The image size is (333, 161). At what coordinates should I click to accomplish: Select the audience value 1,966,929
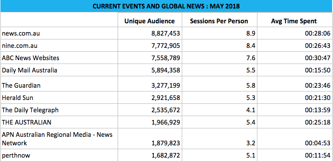[x=166, y=122]
